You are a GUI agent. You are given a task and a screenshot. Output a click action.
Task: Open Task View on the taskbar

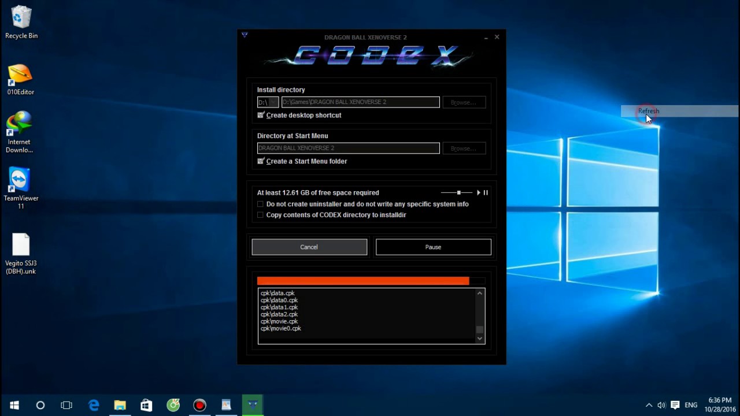click(66, 405)
